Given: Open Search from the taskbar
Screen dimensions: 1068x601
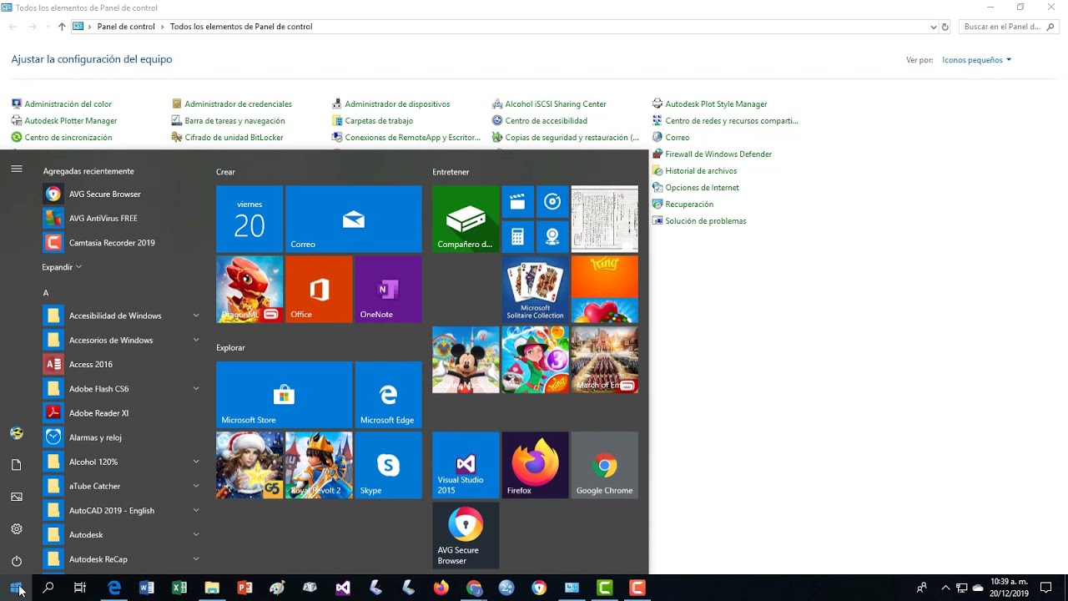Looking at the screenshot, I should 48,588.
